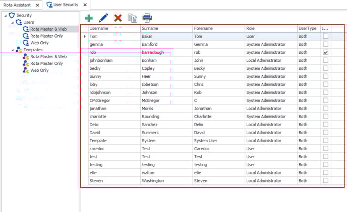Click the Users node icon
The width and height of the screenshot is (347, 212).
click(x=19, y=22)
